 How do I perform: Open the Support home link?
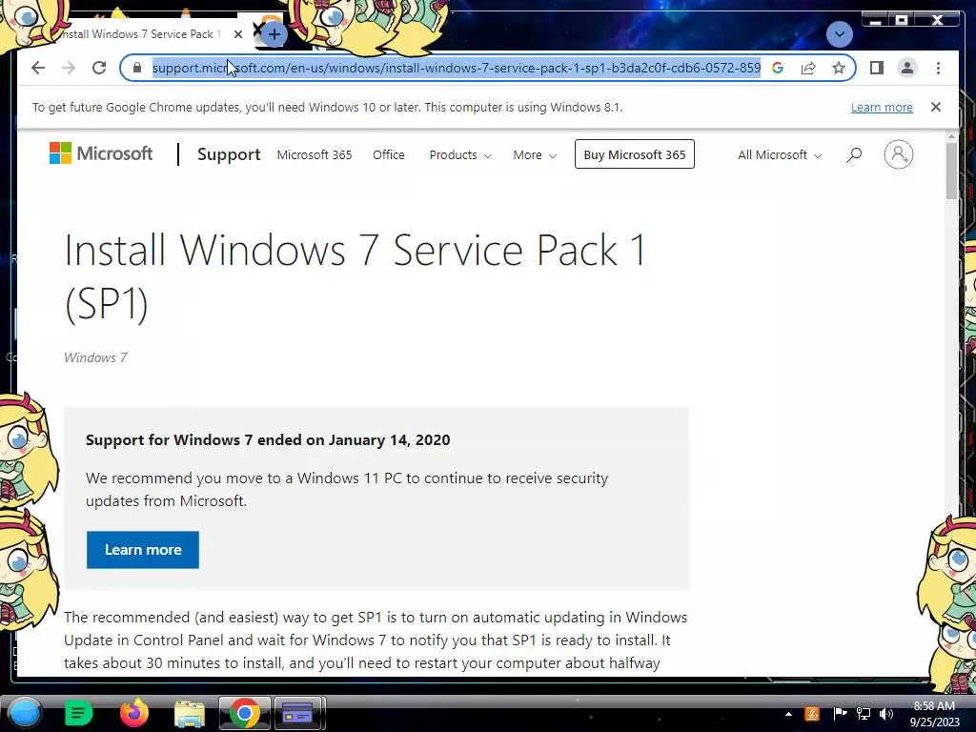229,154
